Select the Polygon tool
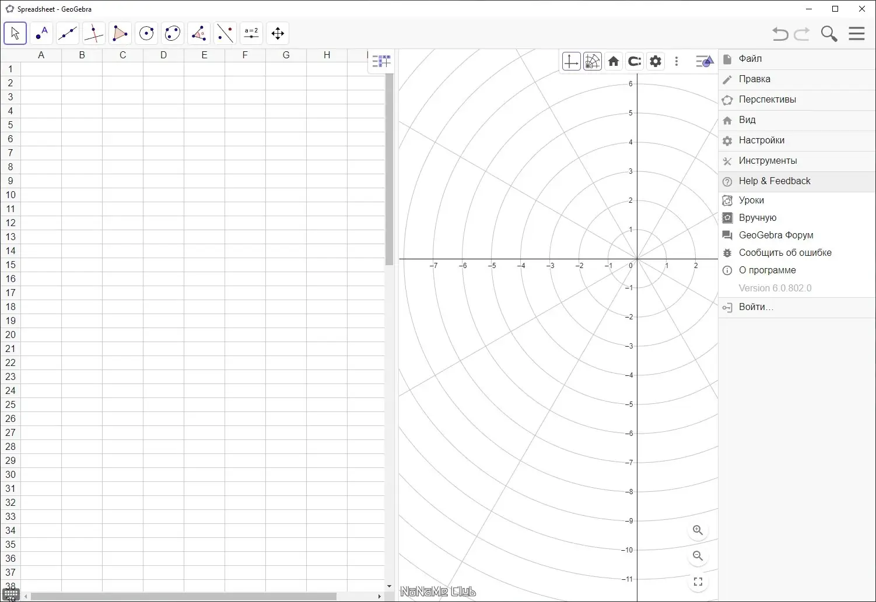Screen dimensions: 876x602 click(x=120, y=33)
